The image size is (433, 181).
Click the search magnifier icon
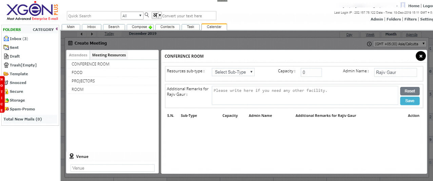[147, 15]
